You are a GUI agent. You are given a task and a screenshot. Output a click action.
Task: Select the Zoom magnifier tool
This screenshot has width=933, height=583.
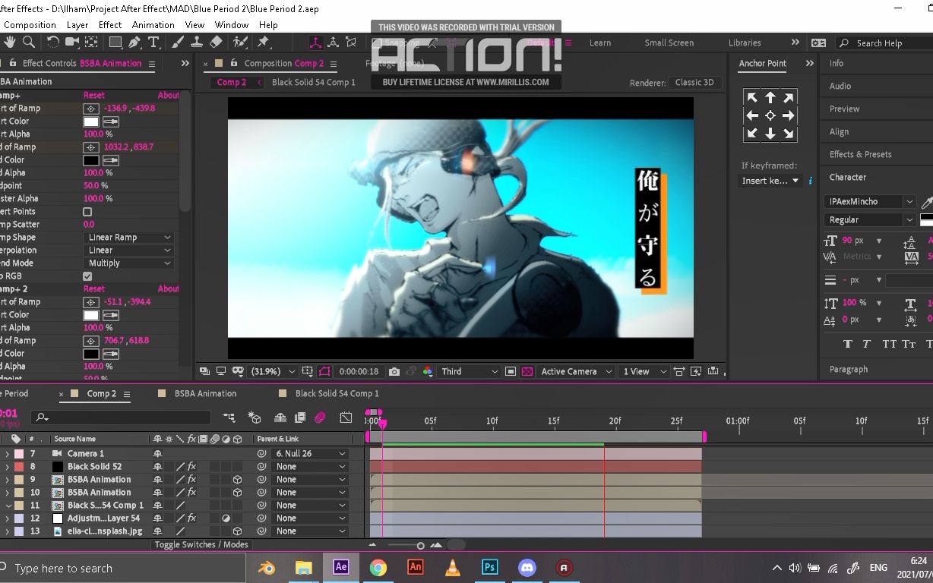pos(29,43)
